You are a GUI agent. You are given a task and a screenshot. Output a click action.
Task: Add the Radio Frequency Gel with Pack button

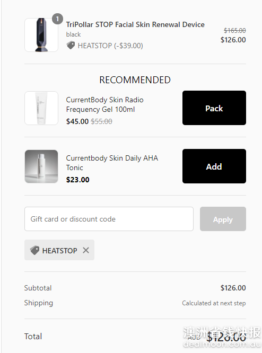click(x=214, y=108)
